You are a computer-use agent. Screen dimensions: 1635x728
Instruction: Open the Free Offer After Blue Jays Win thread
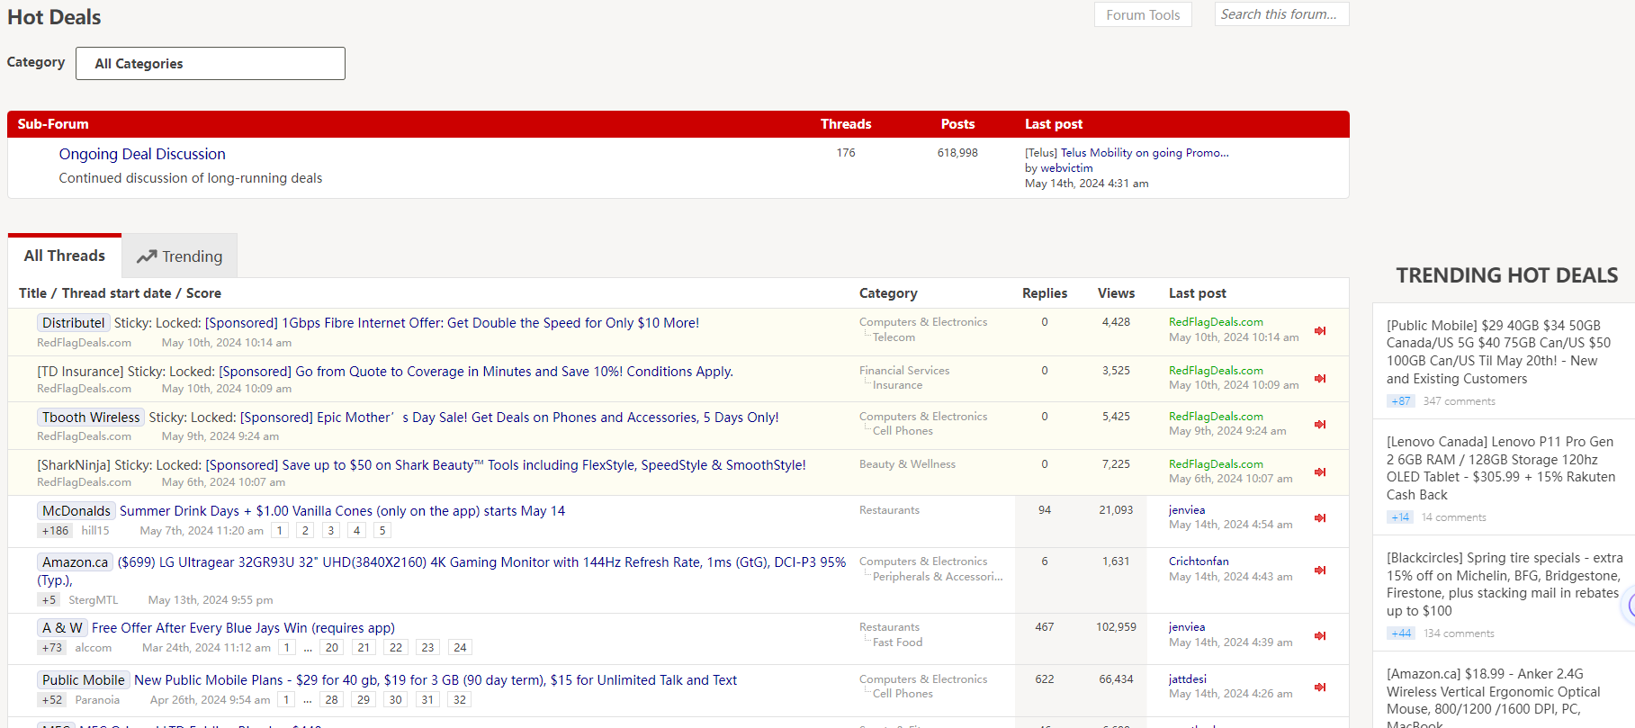243,628
